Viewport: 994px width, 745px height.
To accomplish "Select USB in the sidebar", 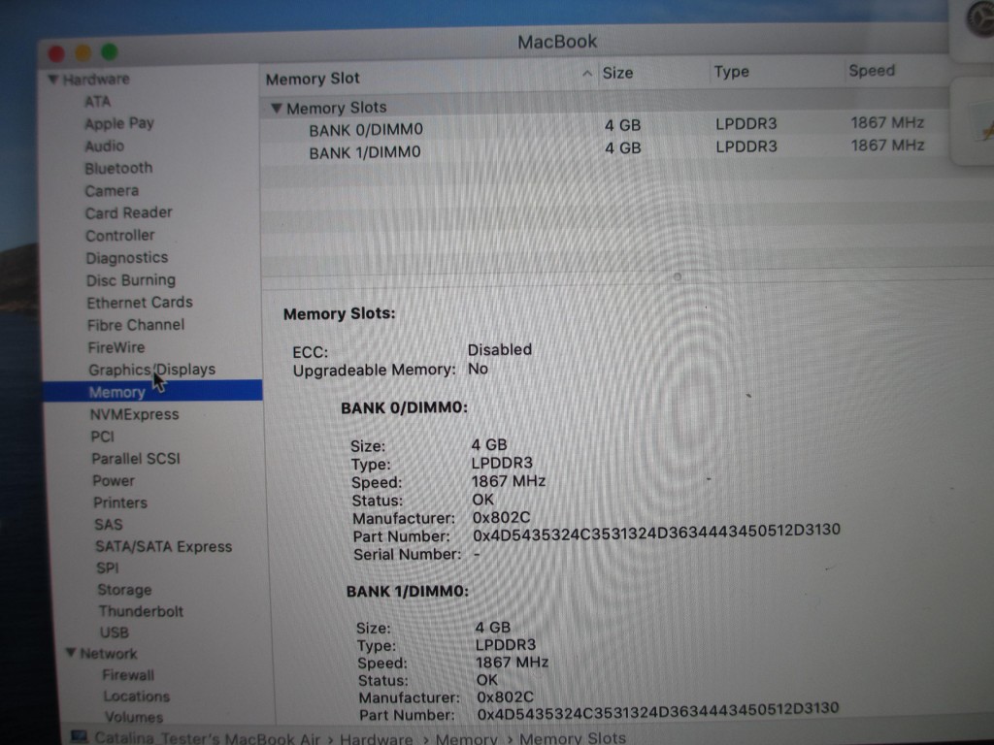I will [x=115, y=632].
